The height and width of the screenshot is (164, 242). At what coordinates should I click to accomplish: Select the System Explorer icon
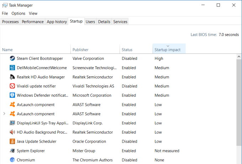12,151
